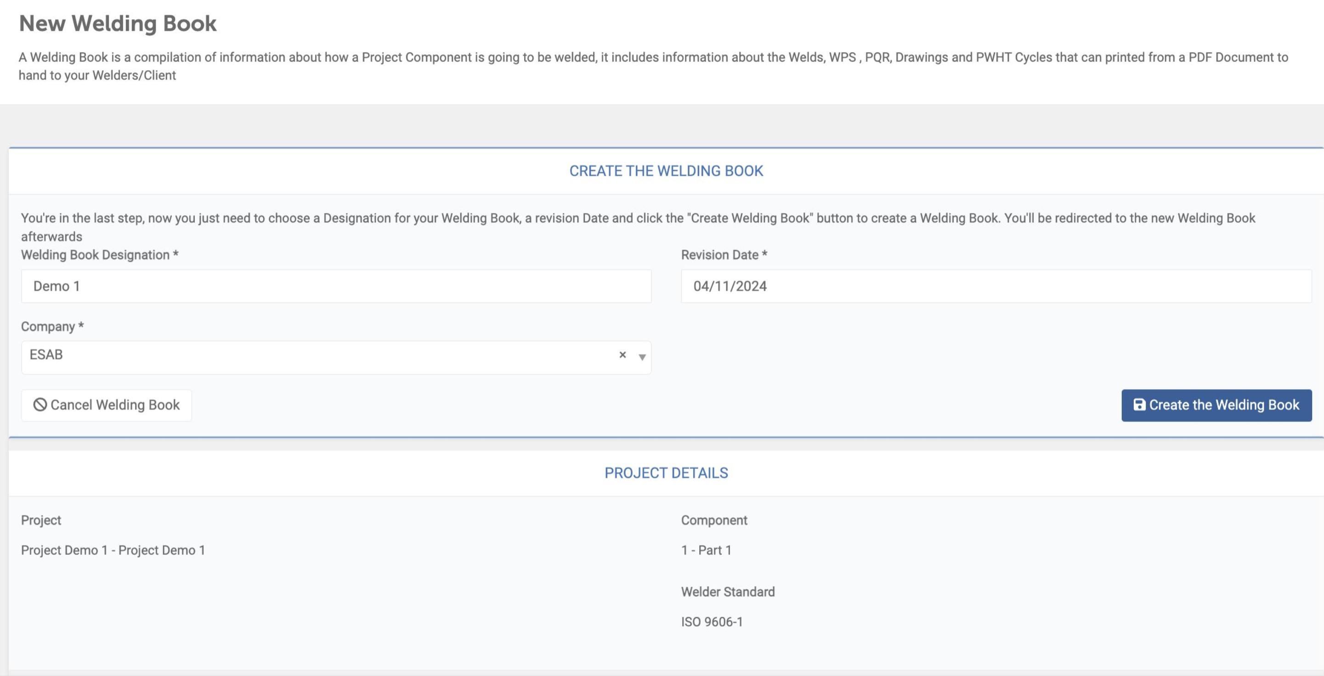Click the Create the Welding Book button
Image resolution: width=1324 pixels, height=676 pixels.
[x=1216, y=406]
